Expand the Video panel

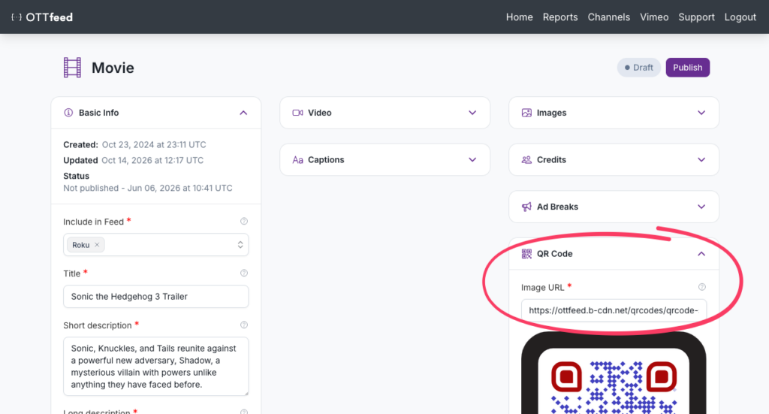coord(472,113)
